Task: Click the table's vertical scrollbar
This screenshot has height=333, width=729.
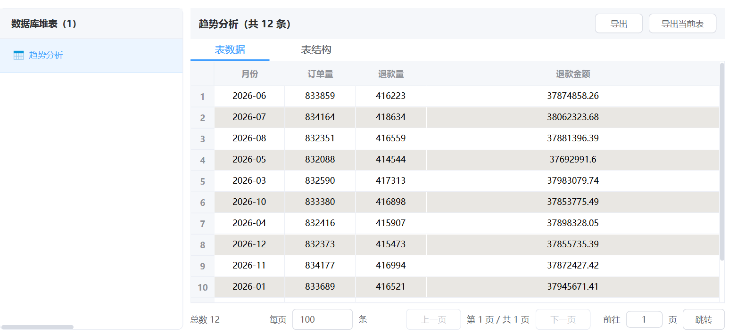Action: click(722, 160)
